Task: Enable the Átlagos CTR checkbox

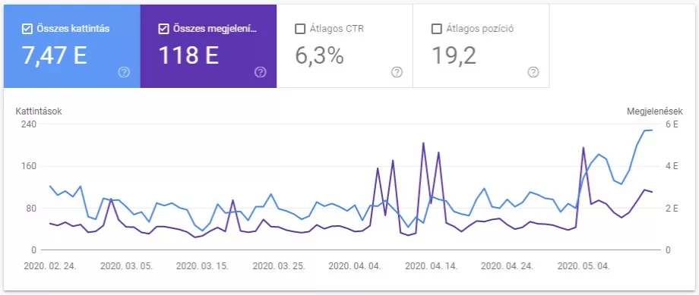Action: click(300, 29)
